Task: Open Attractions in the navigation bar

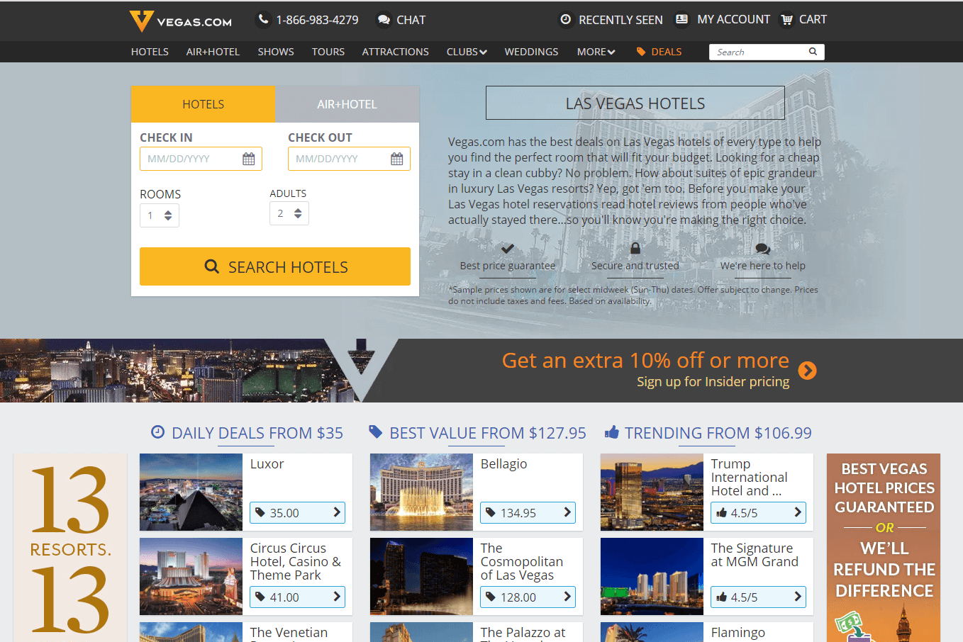Action: click(x=396, y=52)
